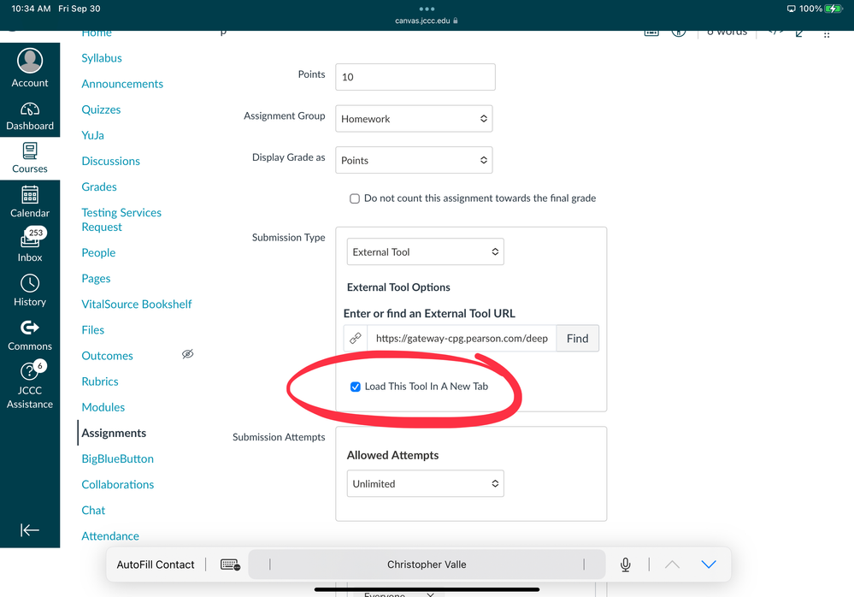
Task: Collapse the global navigation arrow icon
Action: (x=30, y=530)
